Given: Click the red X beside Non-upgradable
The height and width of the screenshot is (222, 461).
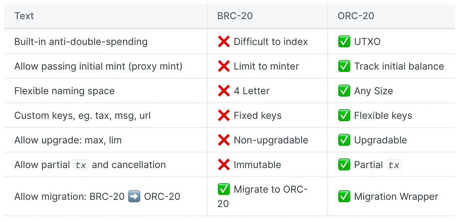Looking at the screenshot, I should click(x=223, y=140).
